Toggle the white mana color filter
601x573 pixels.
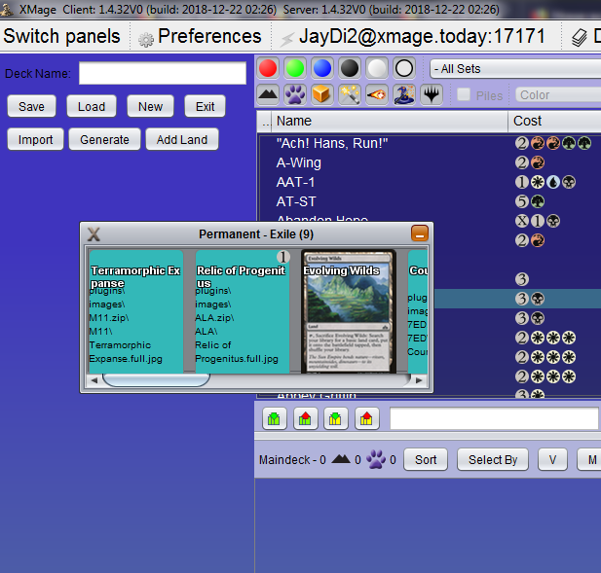[x=377, y=68]
